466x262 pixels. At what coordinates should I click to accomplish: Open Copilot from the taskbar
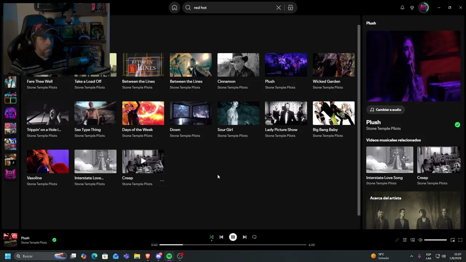[84, 256]
